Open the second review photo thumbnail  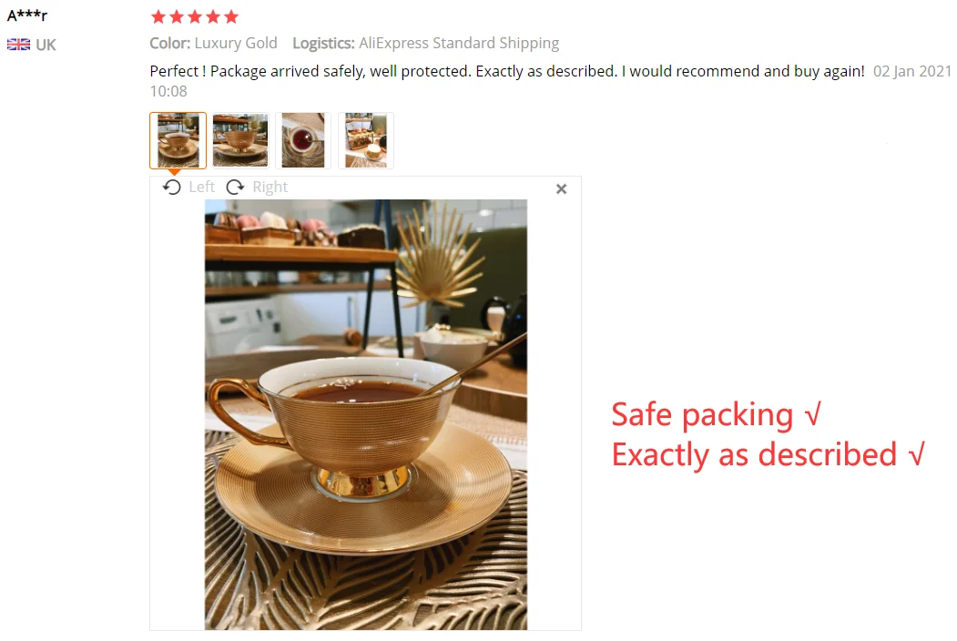click(240, 140)
